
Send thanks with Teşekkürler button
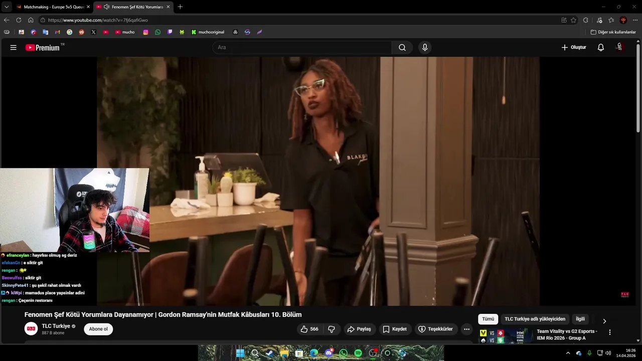coord(436,329)
